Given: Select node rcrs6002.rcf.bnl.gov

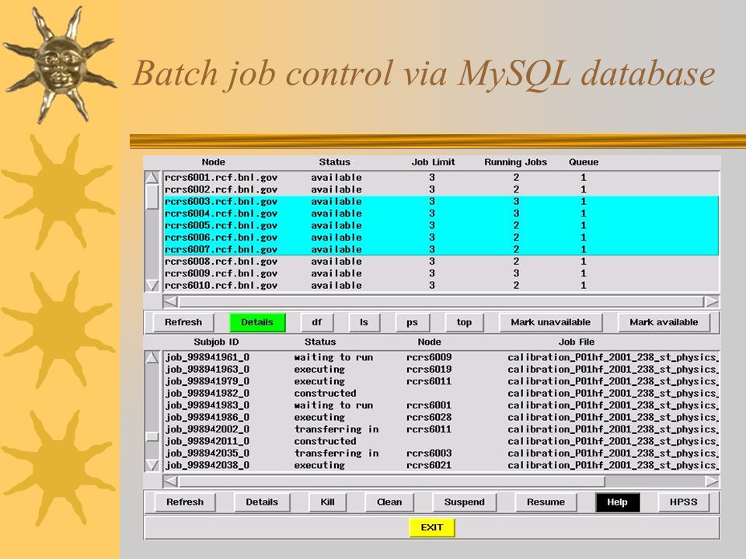Looking at the screenshot, I should pos(441,189).
